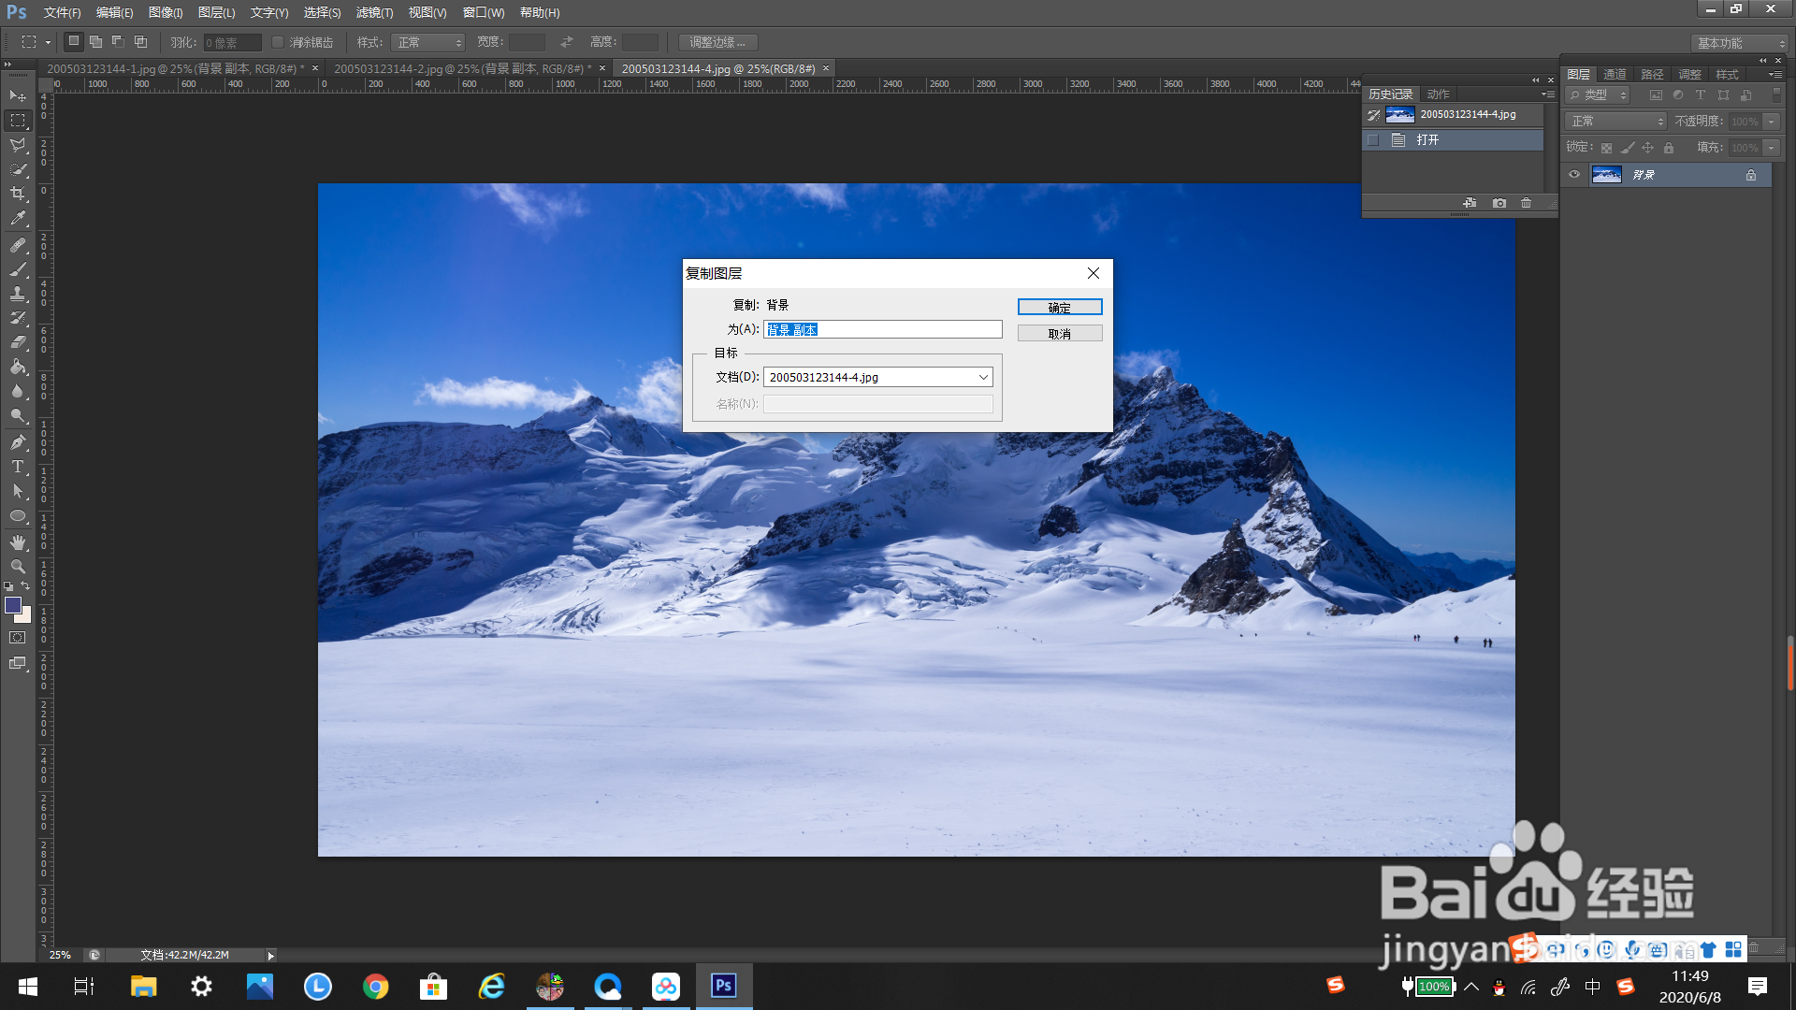Screen dimensions: 1796x1010
Task: Open the 样式 dropdown in options bar
Action: (x=428, y=42)
